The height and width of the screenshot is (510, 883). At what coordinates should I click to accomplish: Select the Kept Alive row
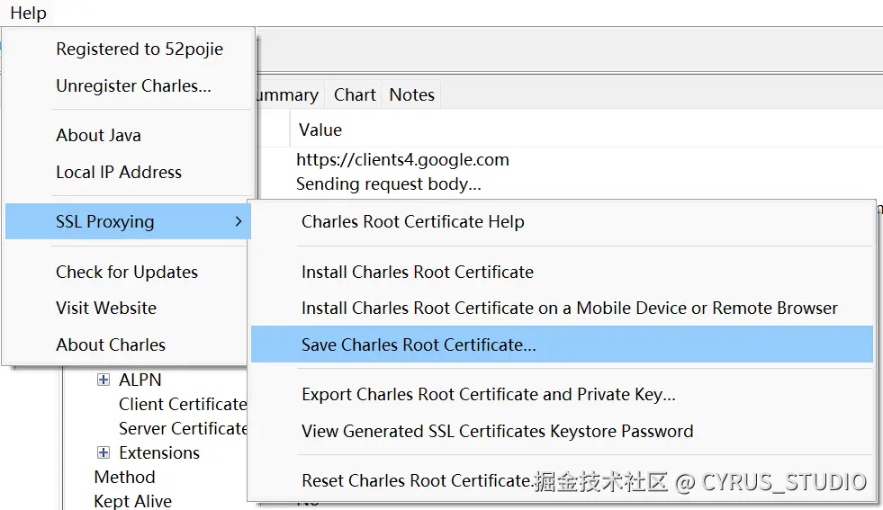pos(133,501)
